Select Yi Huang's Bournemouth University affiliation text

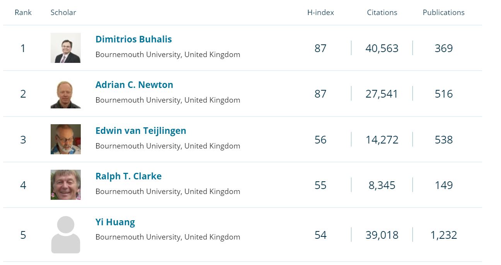tap(168, 237)
